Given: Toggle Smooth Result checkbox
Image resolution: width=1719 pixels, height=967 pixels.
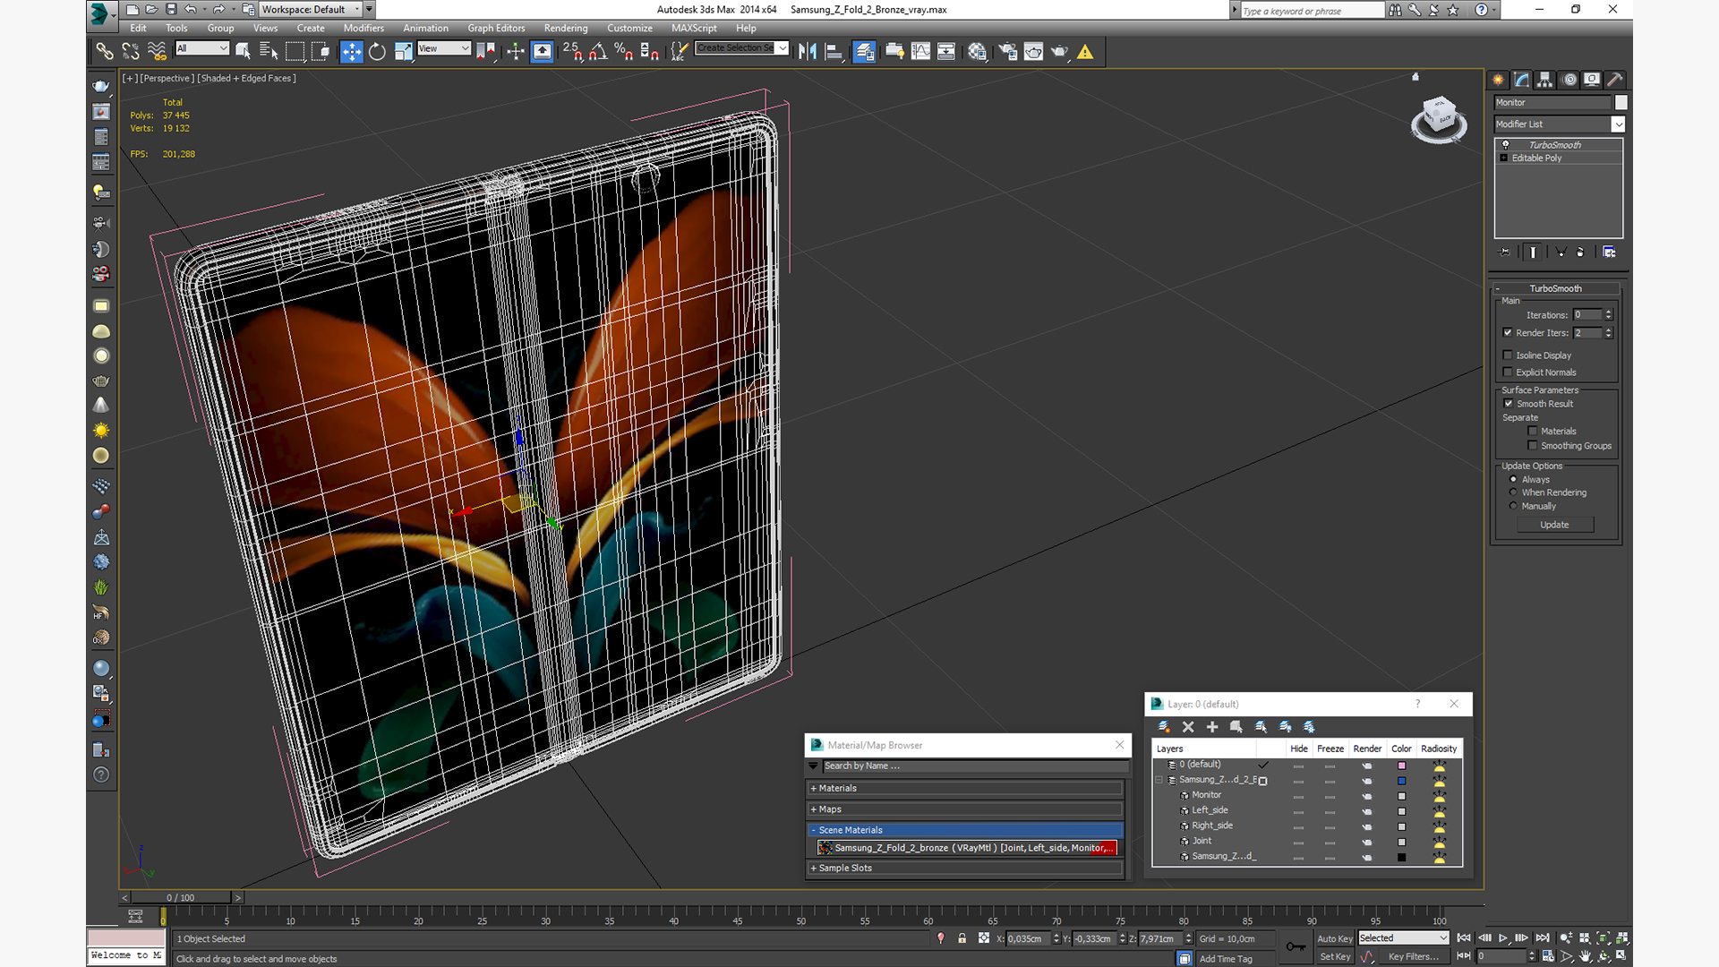Looking at the screenshot, I should tap(1508, 403).
